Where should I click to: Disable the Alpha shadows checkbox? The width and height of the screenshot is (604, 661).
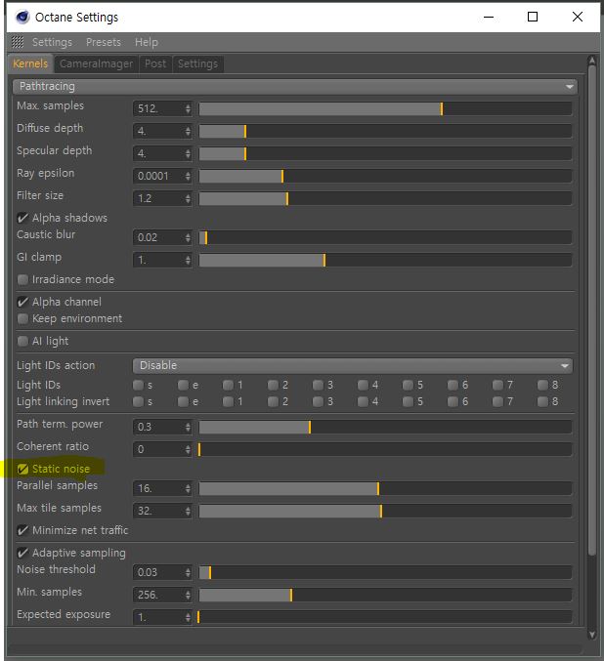(x=22, y=218)
